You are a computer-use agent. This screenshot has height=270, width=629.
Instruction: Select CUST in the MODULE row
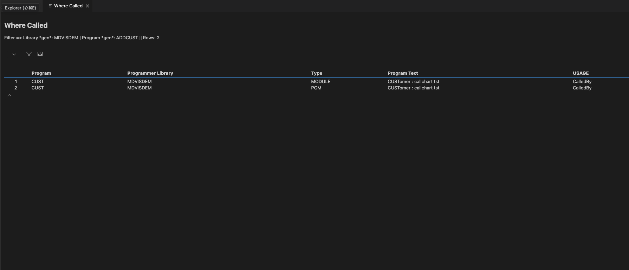tap(38, 82)
